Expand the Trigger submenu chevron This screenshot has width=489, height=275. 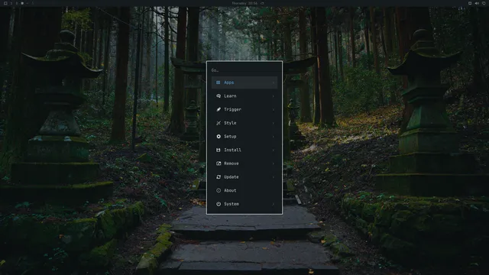(274, 109)
